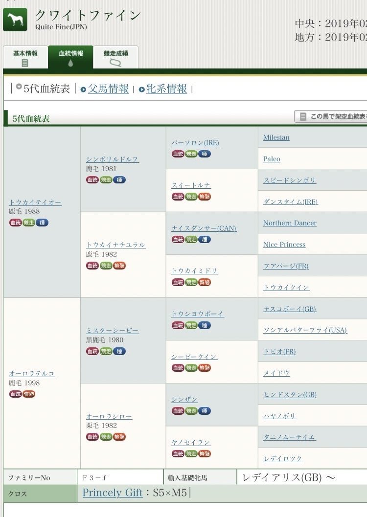Expand the 5代血統表 dropdown arrow
Image resolution: width=367 pixels, height=517 pixels.
tap(19, 87)
